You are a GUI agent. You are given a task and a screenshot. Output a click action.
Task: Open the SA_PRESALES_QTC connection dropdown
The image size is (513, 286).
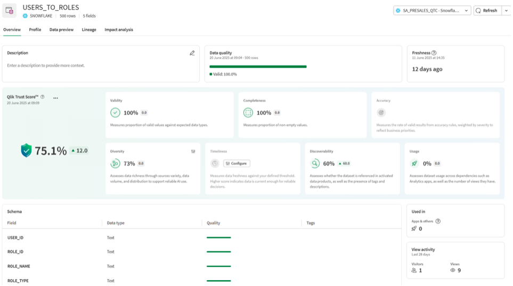(x=431, y=11)
